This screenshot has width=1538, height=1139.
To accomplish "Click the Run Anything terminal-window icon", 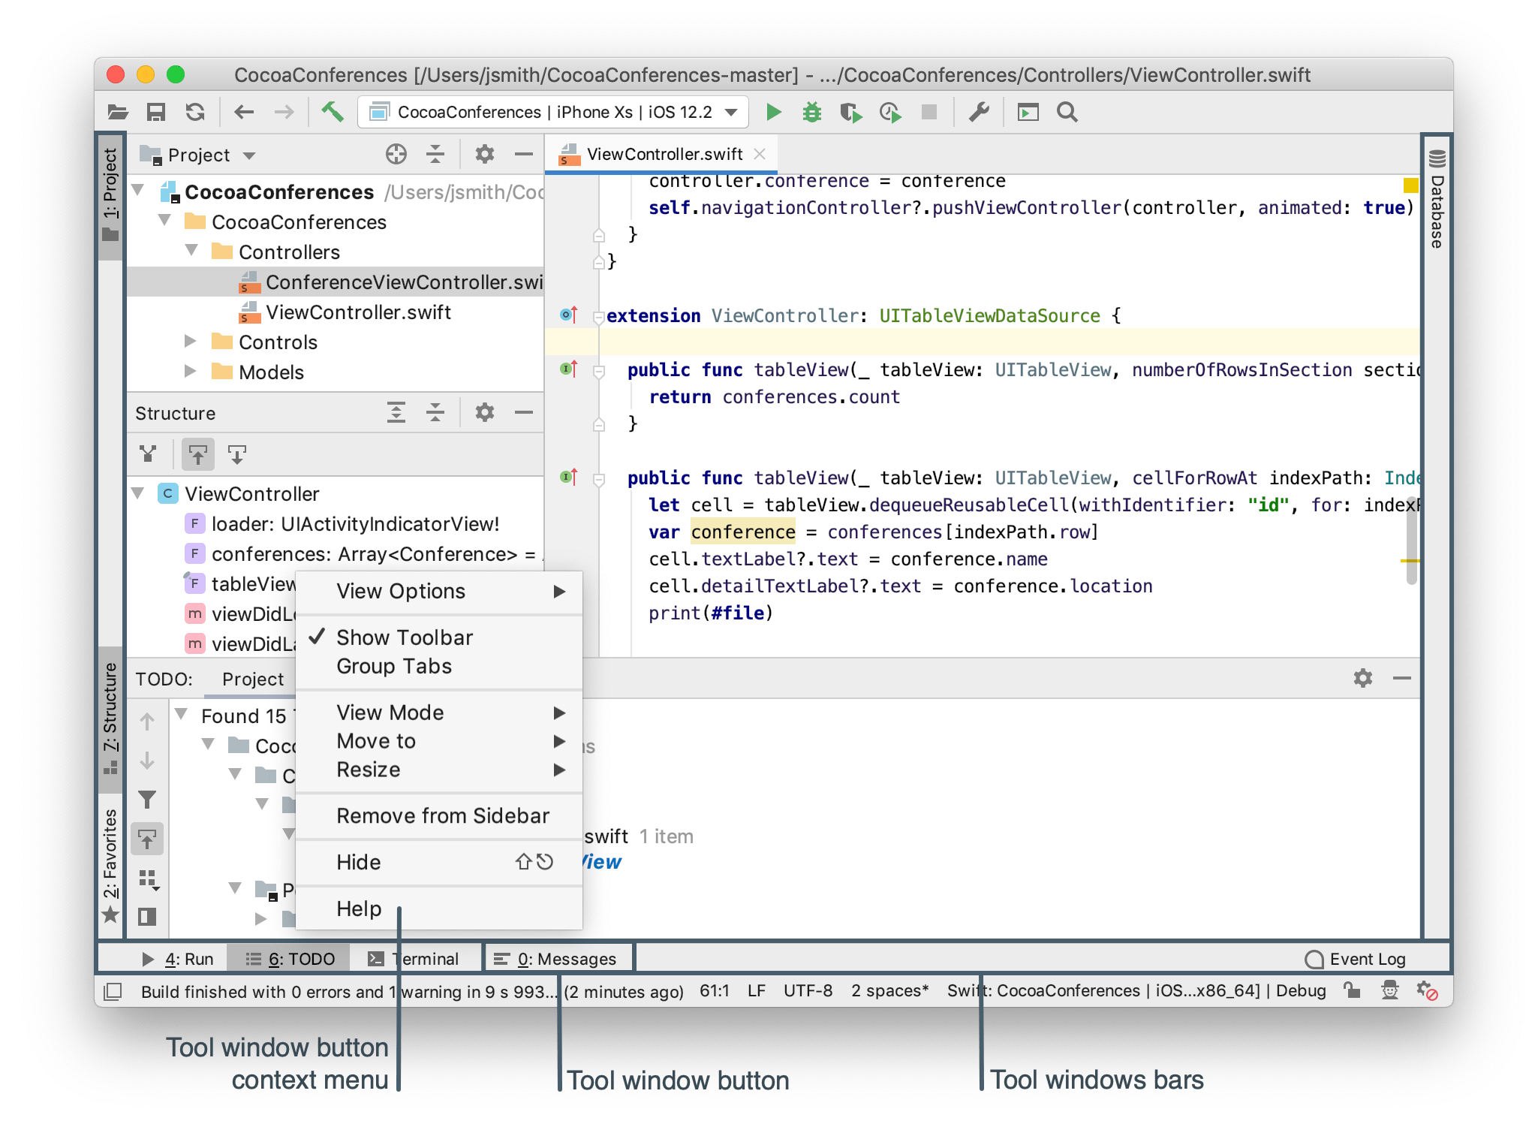I will 1028,113.
